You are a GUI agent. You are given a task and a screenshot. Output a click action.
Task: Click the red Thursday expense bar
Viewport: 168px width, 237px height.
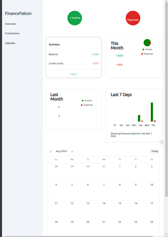[155, 121]
